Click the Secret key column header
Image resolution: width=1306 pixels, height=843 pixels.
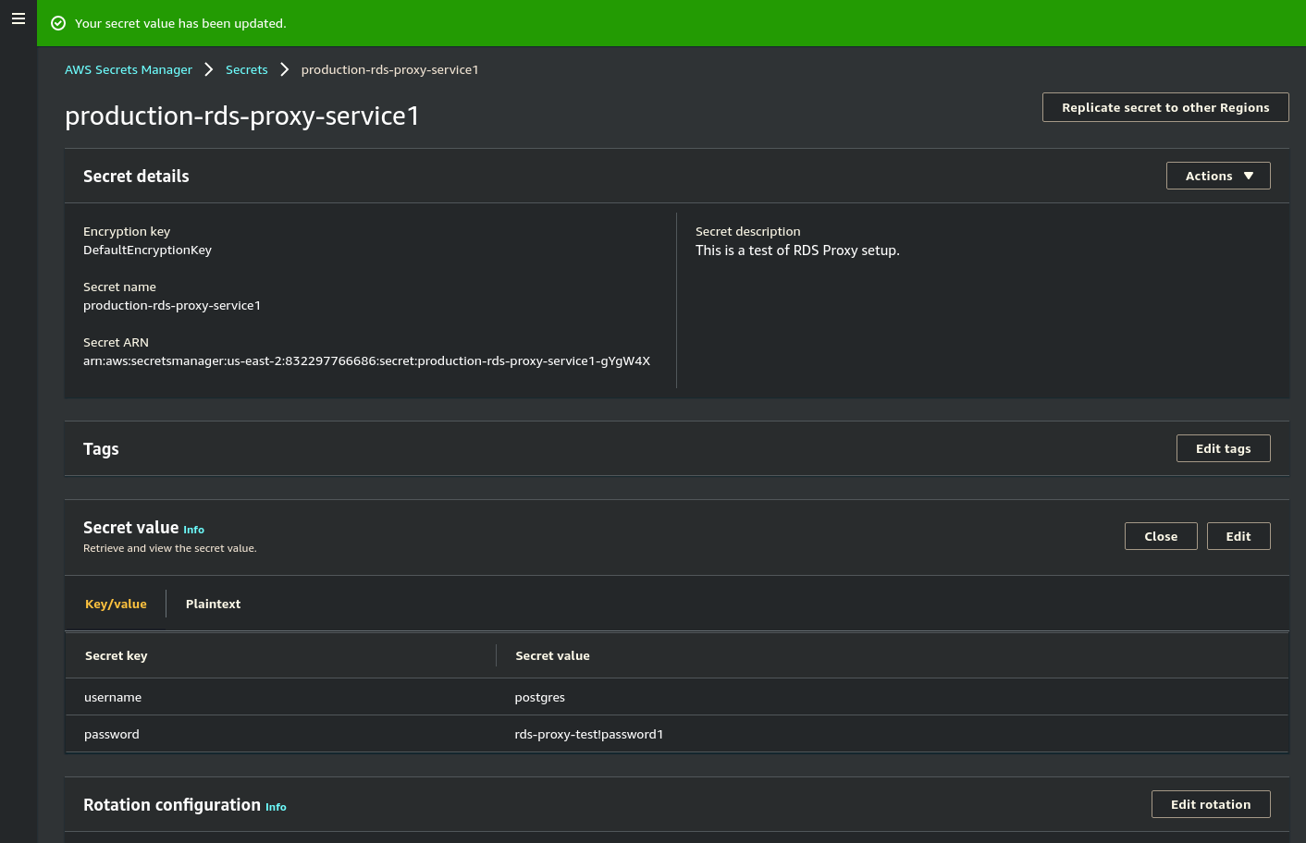pos(117,655)
